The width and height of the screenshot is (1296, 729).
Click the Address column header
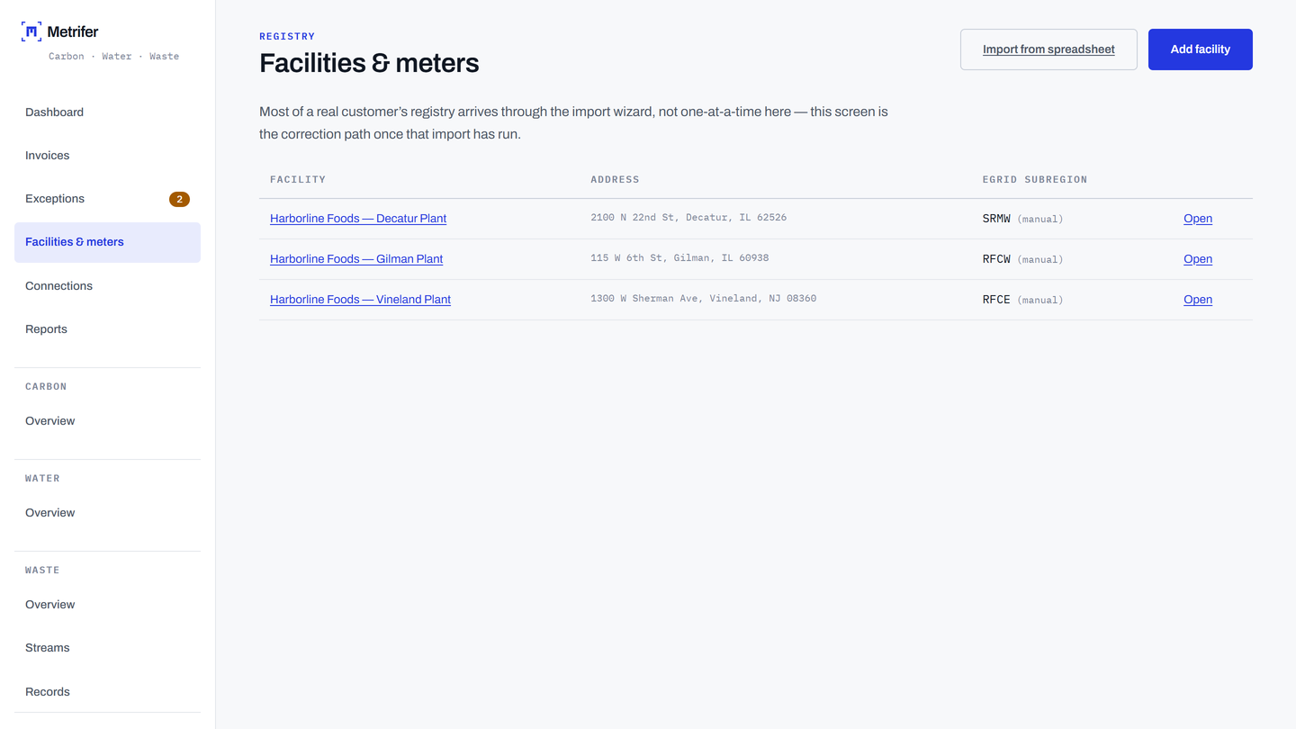click(x=615, y=180)
